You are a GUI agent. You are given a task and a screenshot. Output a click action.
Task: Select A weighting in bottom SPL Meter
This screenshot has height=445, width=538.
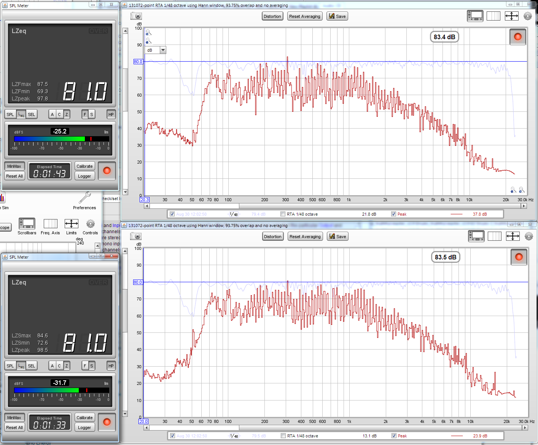(x=53, y=366)
